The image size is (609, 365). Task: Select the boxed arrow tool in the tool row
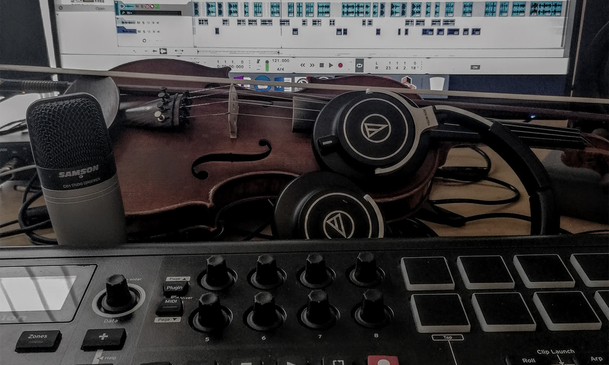(x=163, y=51)
